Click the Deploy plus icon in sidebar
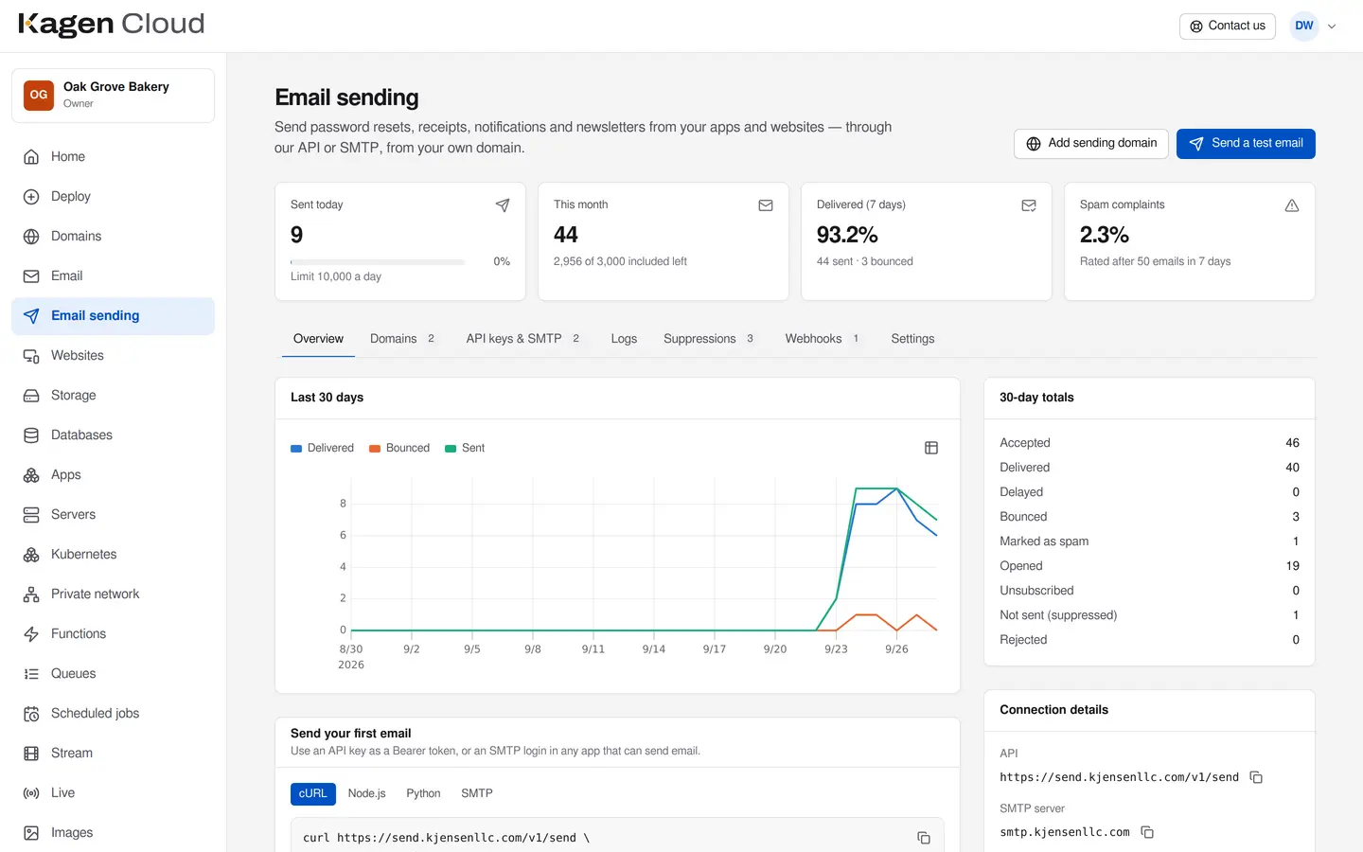Screen dimensions: 1363x852 tap(31, 197)
